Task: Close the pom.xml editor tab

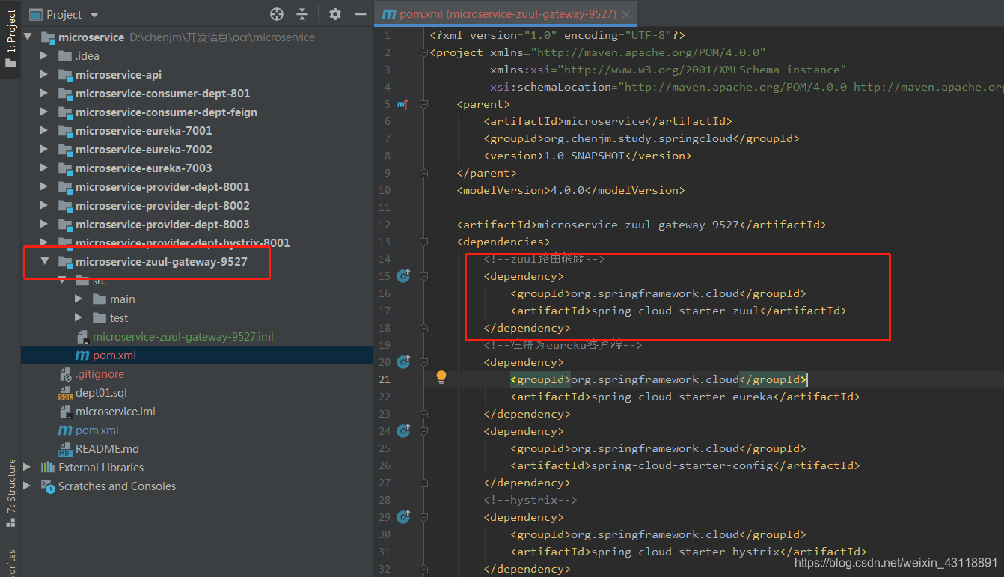Action: [x=626, y=14]
